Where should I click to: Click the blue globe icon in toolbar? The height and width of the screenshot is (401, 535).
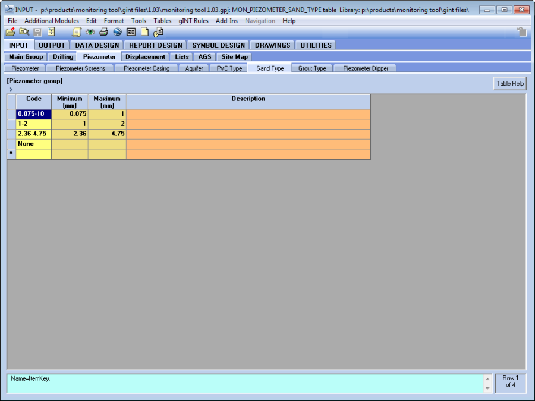(117, 32)
